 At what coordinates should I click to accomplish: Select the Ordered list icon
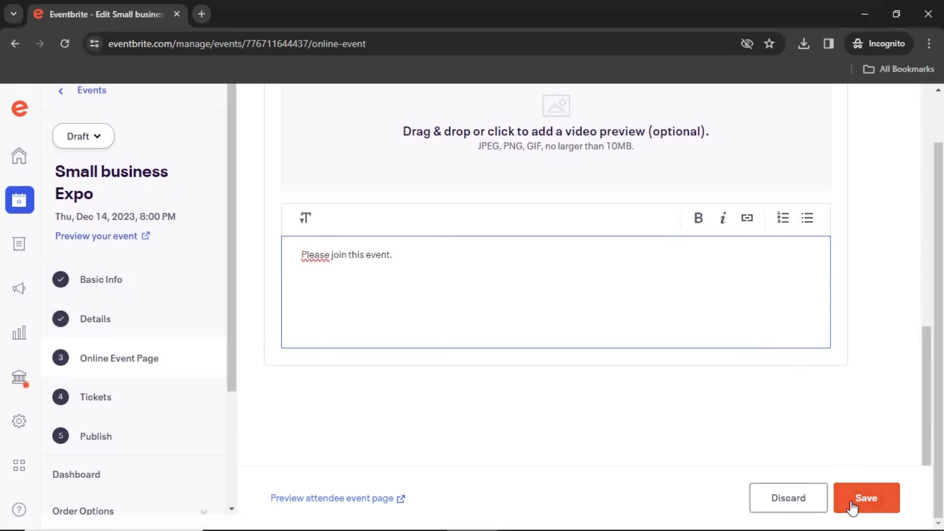point(783,217)
